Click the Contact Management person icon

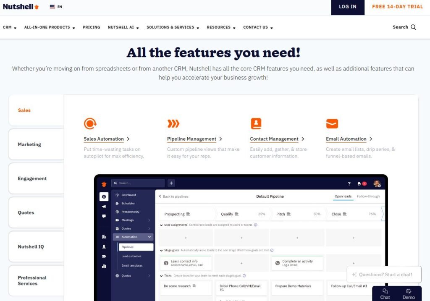click(256, 123)
